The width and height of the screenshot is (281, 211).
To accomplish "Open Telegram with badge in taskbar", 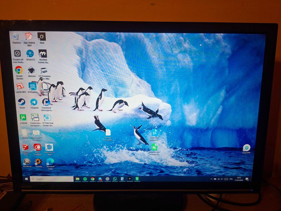I will click(x=100, y=179).
